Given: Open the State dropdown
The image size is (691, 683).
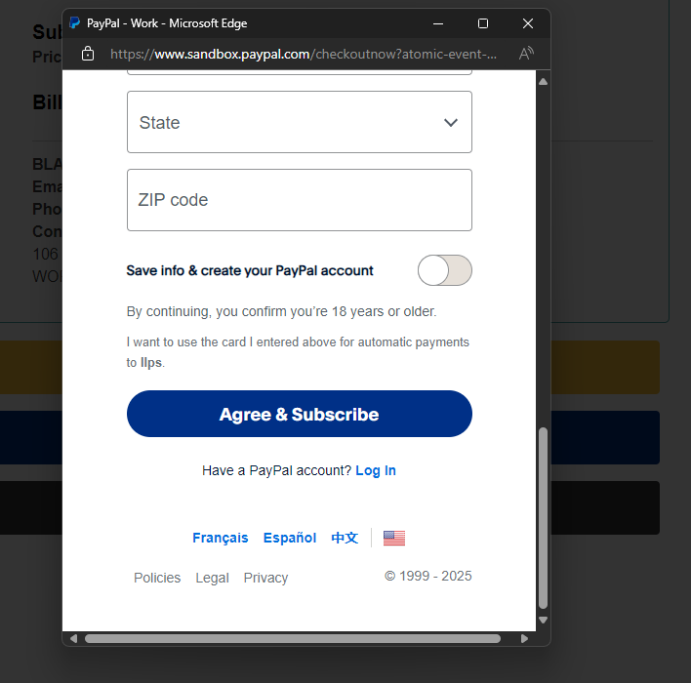Looking at the screenshot, I should click(x=299, y=122).
